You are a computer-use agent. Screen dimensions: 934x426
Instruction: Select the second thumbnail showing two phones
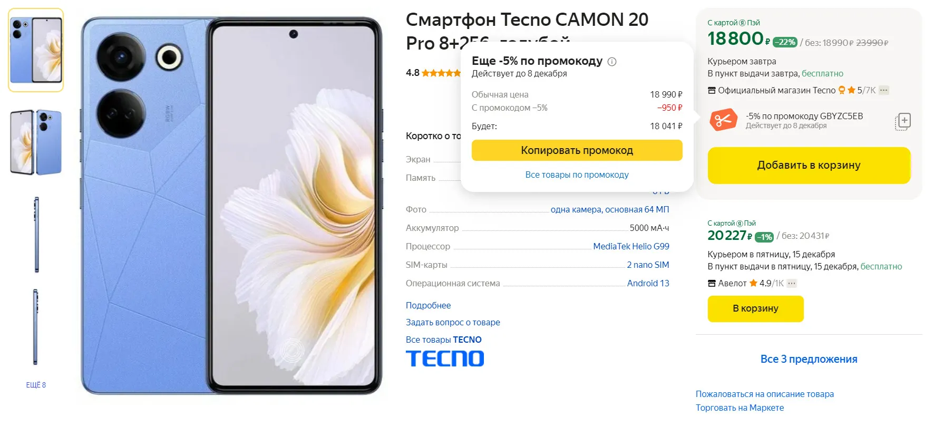(36, 142)
